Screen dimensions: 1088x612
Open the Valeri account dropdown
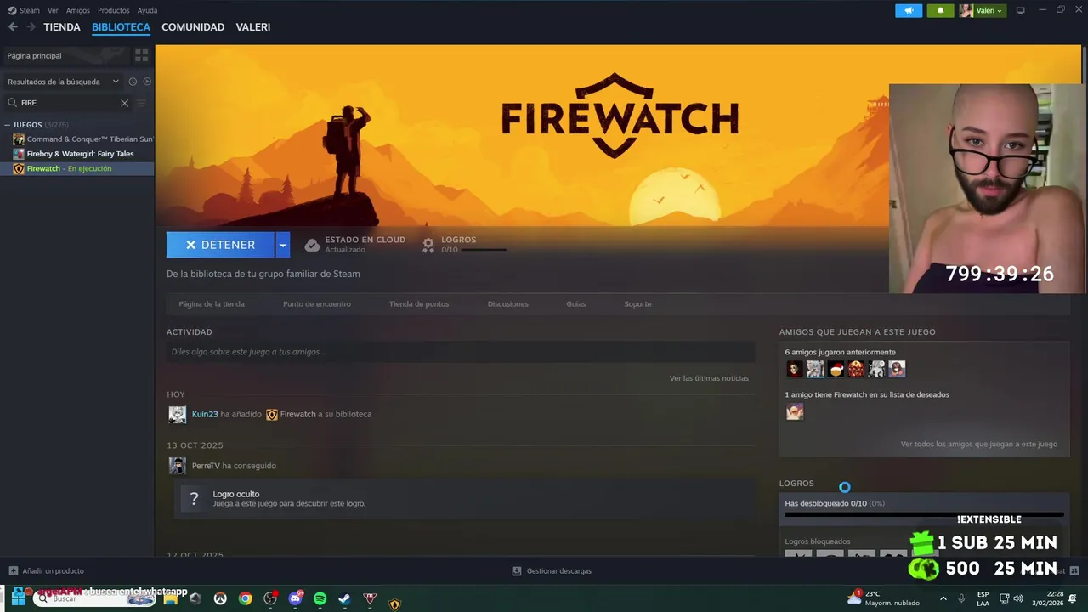pyautogui.click(x=982, y=10)
